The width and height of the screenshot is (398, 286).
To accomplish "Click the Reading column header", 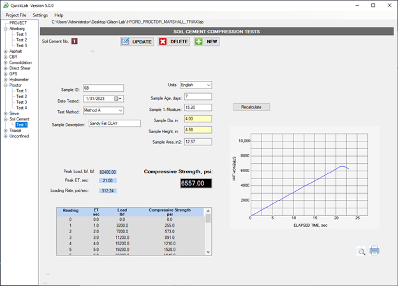I will point(71,210).
